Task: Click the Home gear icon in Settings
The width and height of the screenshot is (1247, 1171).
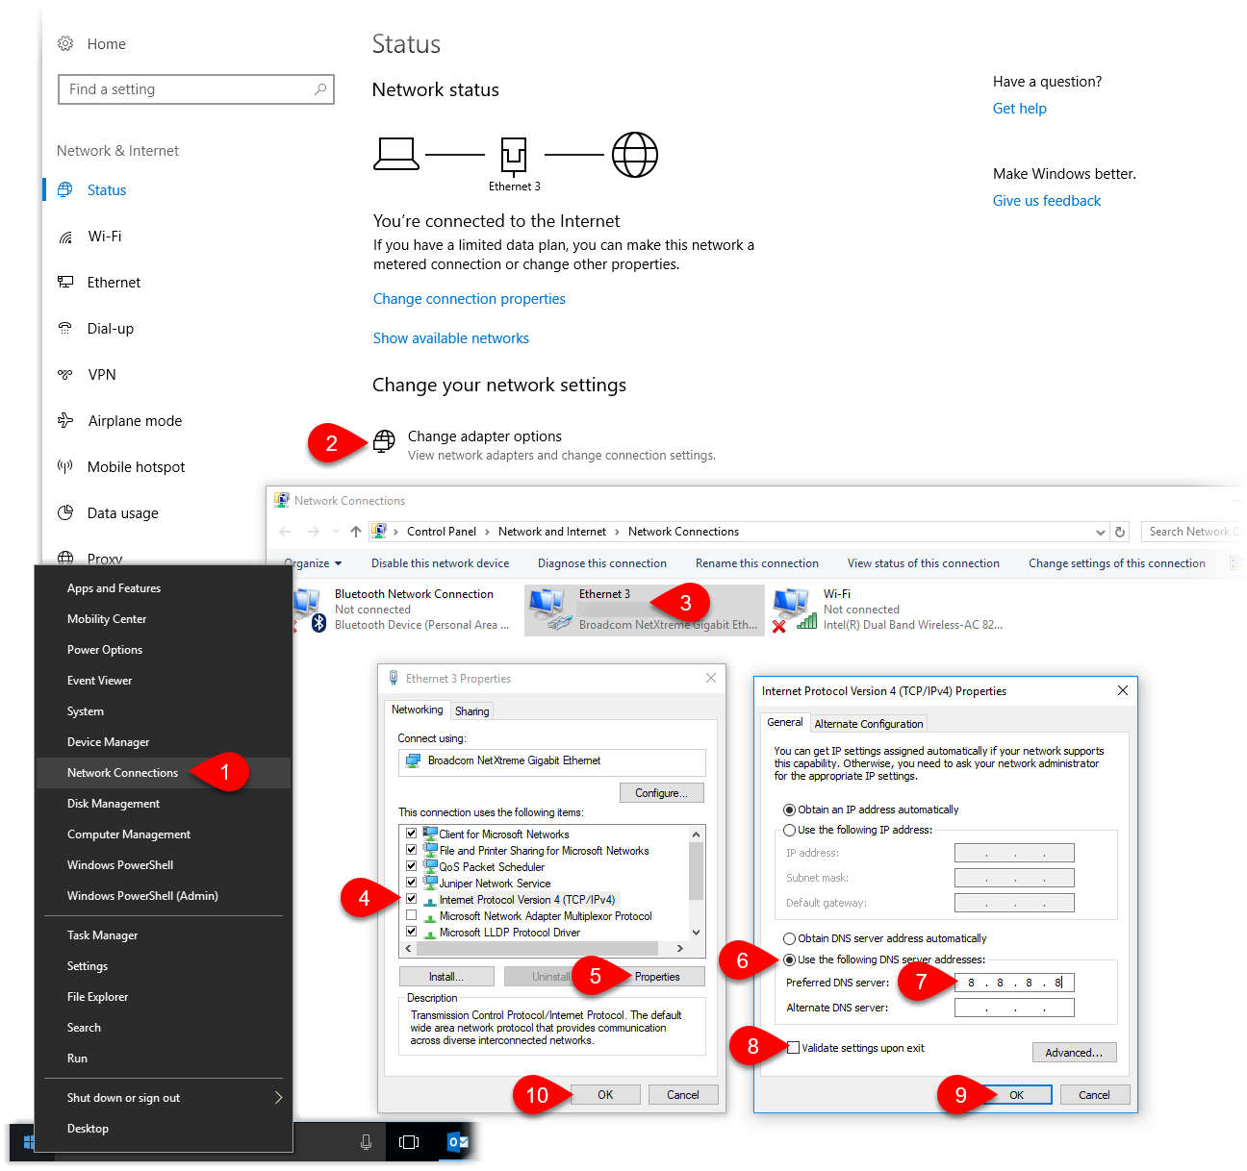Action: (65, 43)
